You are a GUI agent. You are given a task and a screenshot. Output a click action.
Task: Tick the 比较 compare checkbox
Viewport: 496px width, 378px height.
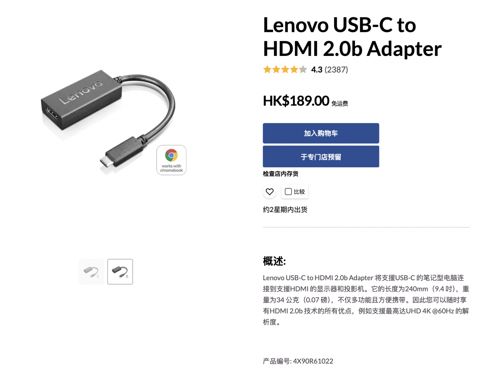click(288, 192)
